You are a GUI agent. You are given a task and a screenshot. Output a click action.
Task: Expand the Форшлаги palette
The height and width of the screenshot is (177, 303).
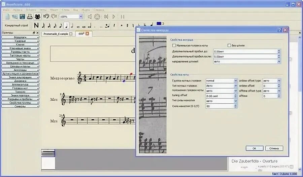pos(20,37)
